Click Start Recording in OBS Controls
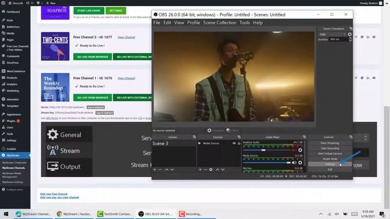This screenshot has height=219, width=390. [x=330, y=148]
